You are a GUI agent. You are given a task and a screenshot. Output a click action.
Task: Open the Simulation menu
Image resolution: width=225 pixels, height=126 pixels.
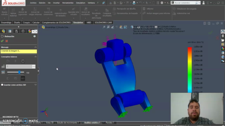pos(81,3)
